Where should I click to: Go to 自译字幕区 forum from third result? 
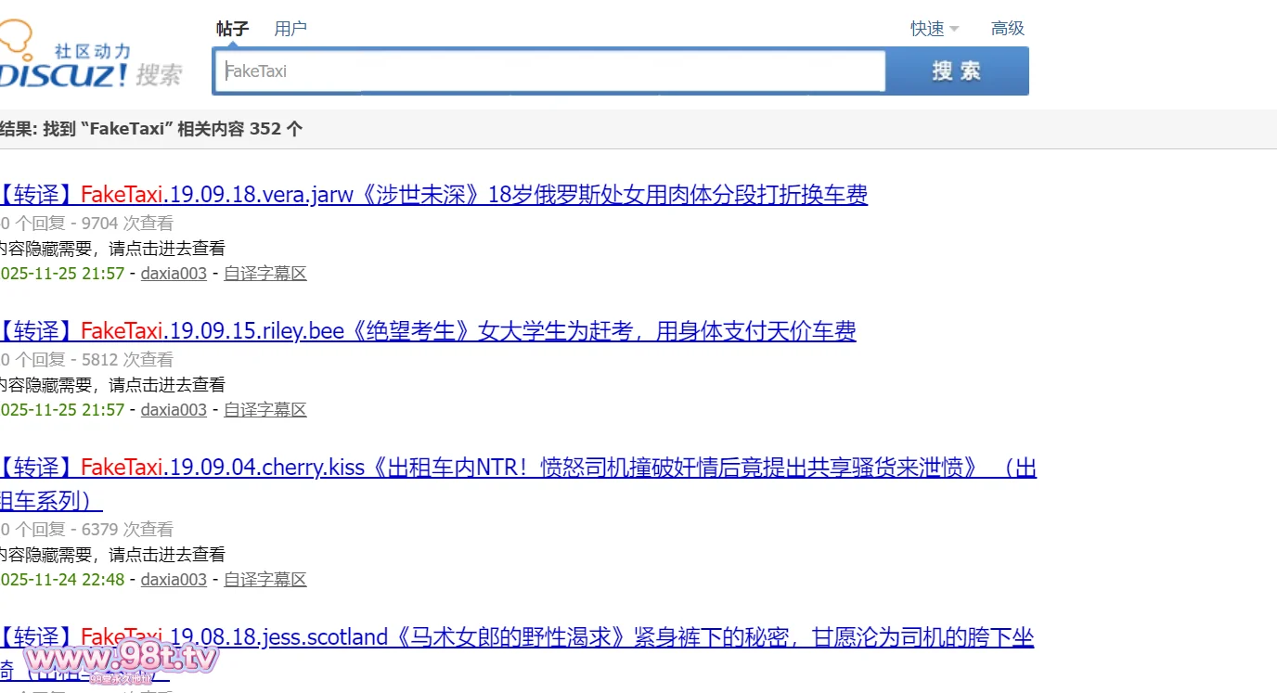(x=264, y=580)
